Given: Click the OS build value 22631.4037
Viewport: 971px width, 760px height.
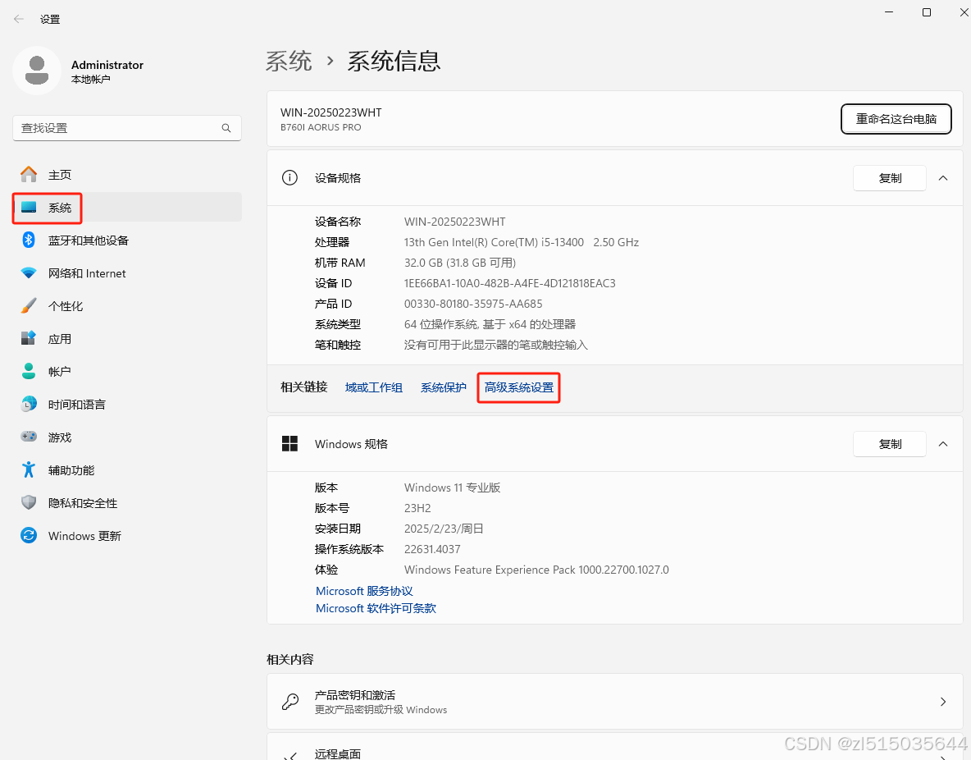Looking at the screenshot, I should tap(432, 549).
